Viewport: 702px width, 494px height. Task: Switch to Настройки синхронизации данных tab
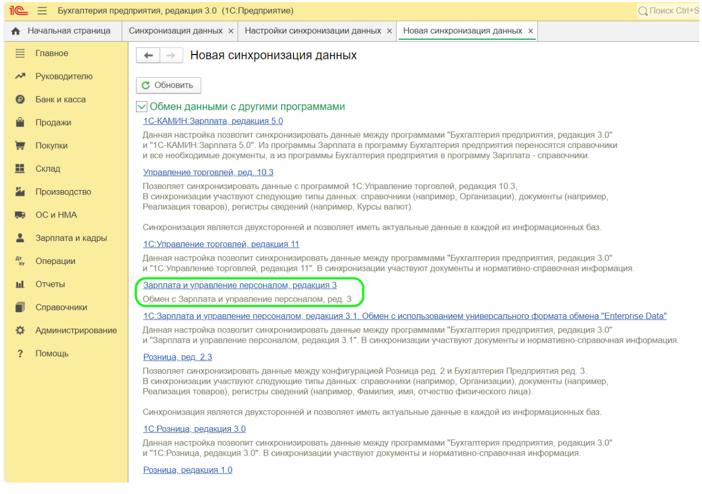point(313,31)
